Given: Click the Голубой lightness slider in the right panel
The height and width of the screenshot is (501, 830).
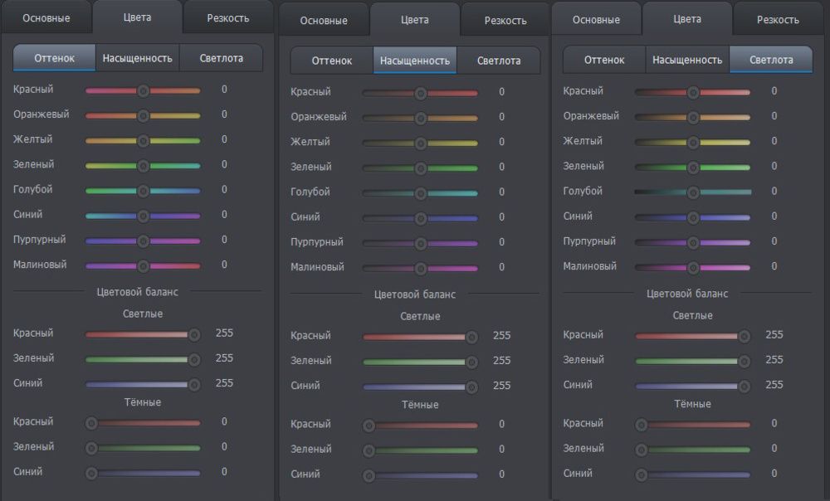Looking at the screenshot, I should [x=692, y=192].
